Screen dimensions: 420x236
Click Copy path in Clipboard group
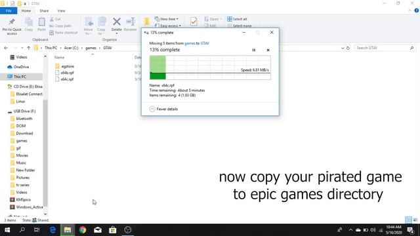[60, 26]
